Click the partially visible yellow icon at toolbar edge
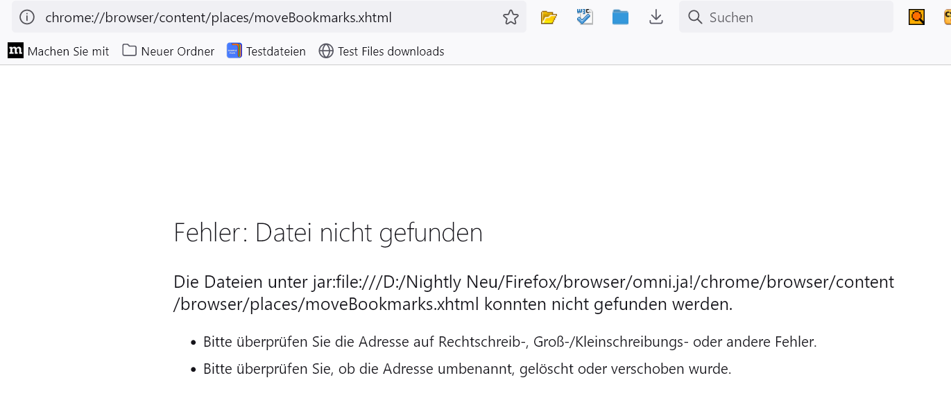Screen dimensions: 951x405 tap(946, 17)
